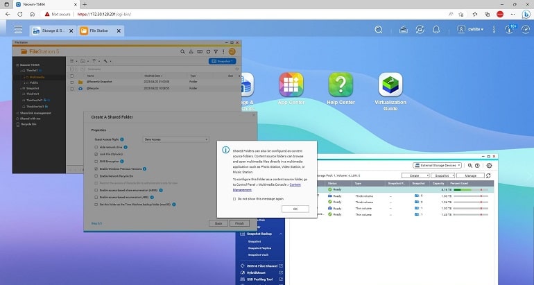Toggle the Time Machine backup folder checkbox
Viewport: 534px width, 285px height.
click(x=96, y=205)
